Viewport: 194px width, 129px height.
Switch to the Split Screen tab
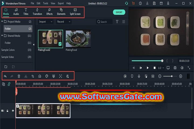pos(75,12)
